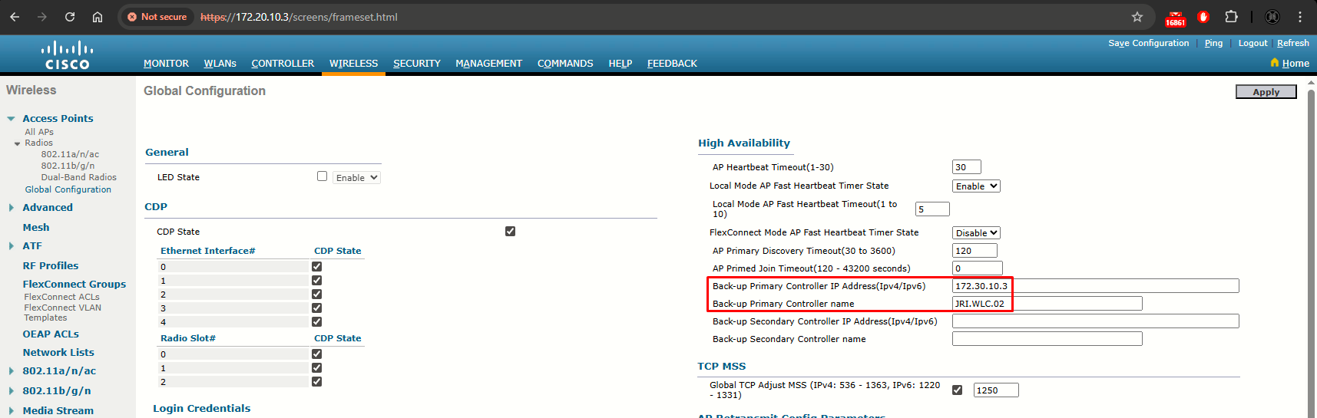
Task: Click Save Configuration link
Action: click(x=1148, y=43)
